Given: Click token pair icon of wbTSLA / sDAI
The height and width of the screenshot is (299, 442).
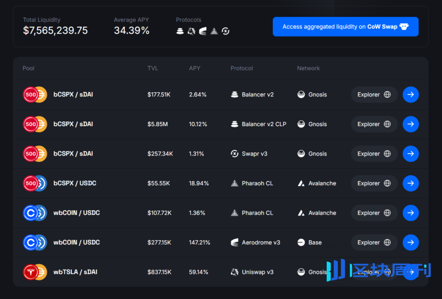Looking at the screenshot, I should pyautogui.click(x=35, y=272).
